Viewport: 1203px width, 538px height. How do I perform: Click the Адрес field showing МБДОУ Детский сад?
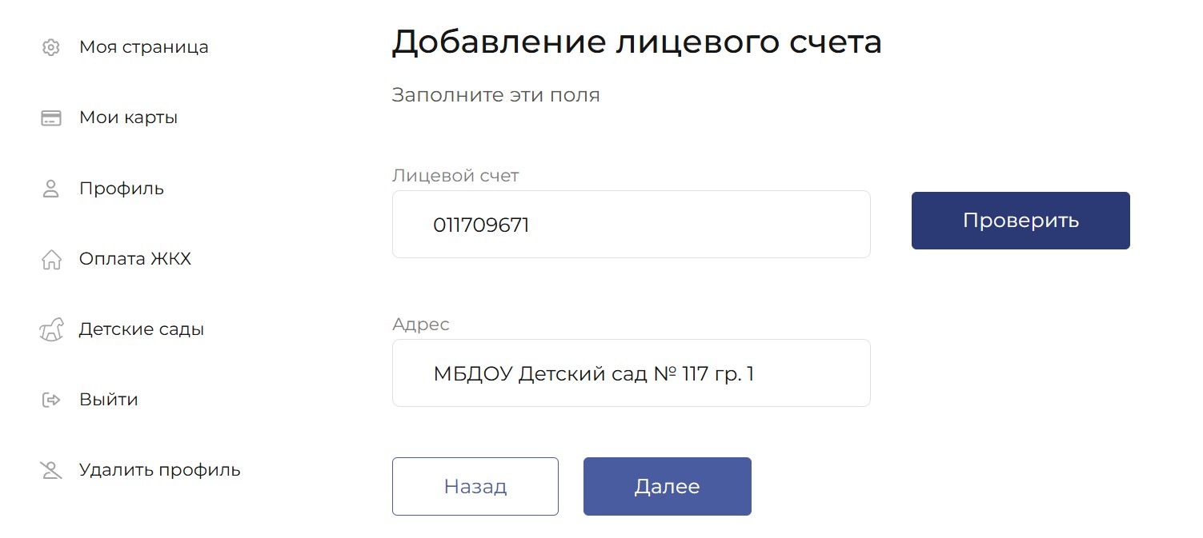pyautogui.click(x=631, y=373)
